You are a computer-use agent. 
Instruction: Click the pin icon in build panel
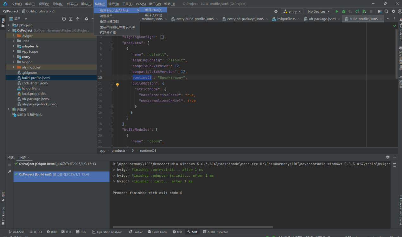pyautogui.click(x=10, y=172)
